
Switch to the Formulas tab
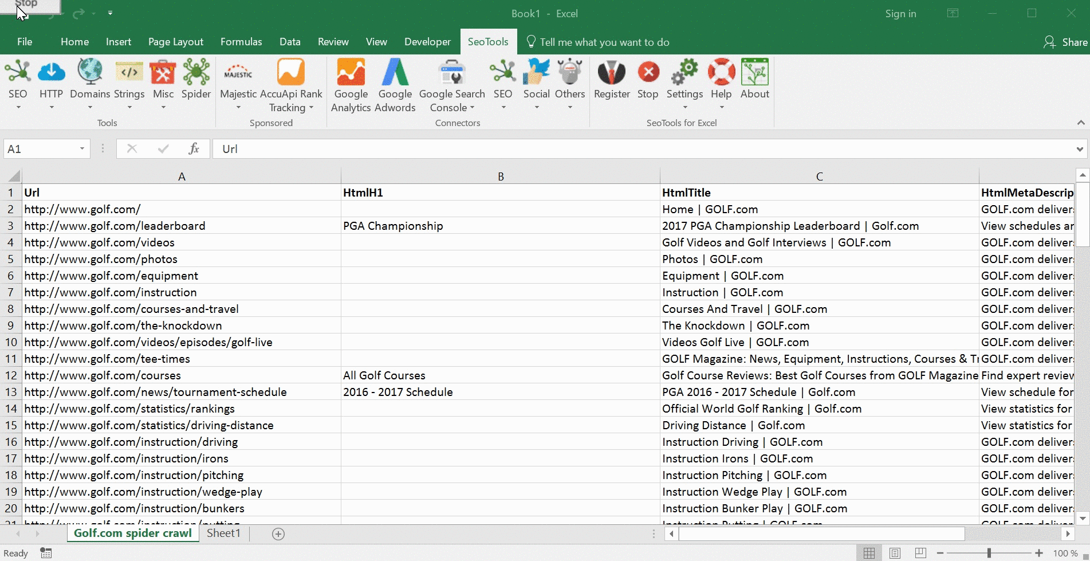(241, 42)
